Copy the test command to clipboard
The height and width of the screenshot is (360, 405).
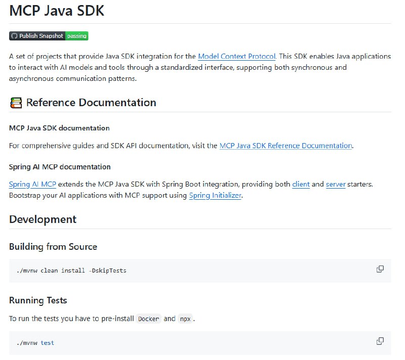coord(379,341)
